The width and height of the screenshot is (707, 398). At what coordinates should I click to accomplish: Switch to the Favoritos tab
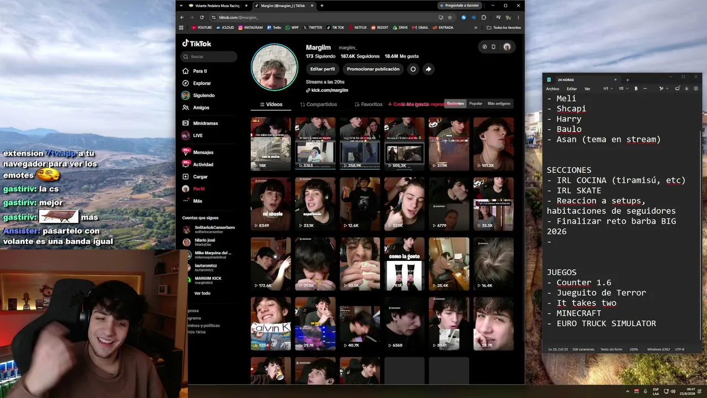[369, 104]
